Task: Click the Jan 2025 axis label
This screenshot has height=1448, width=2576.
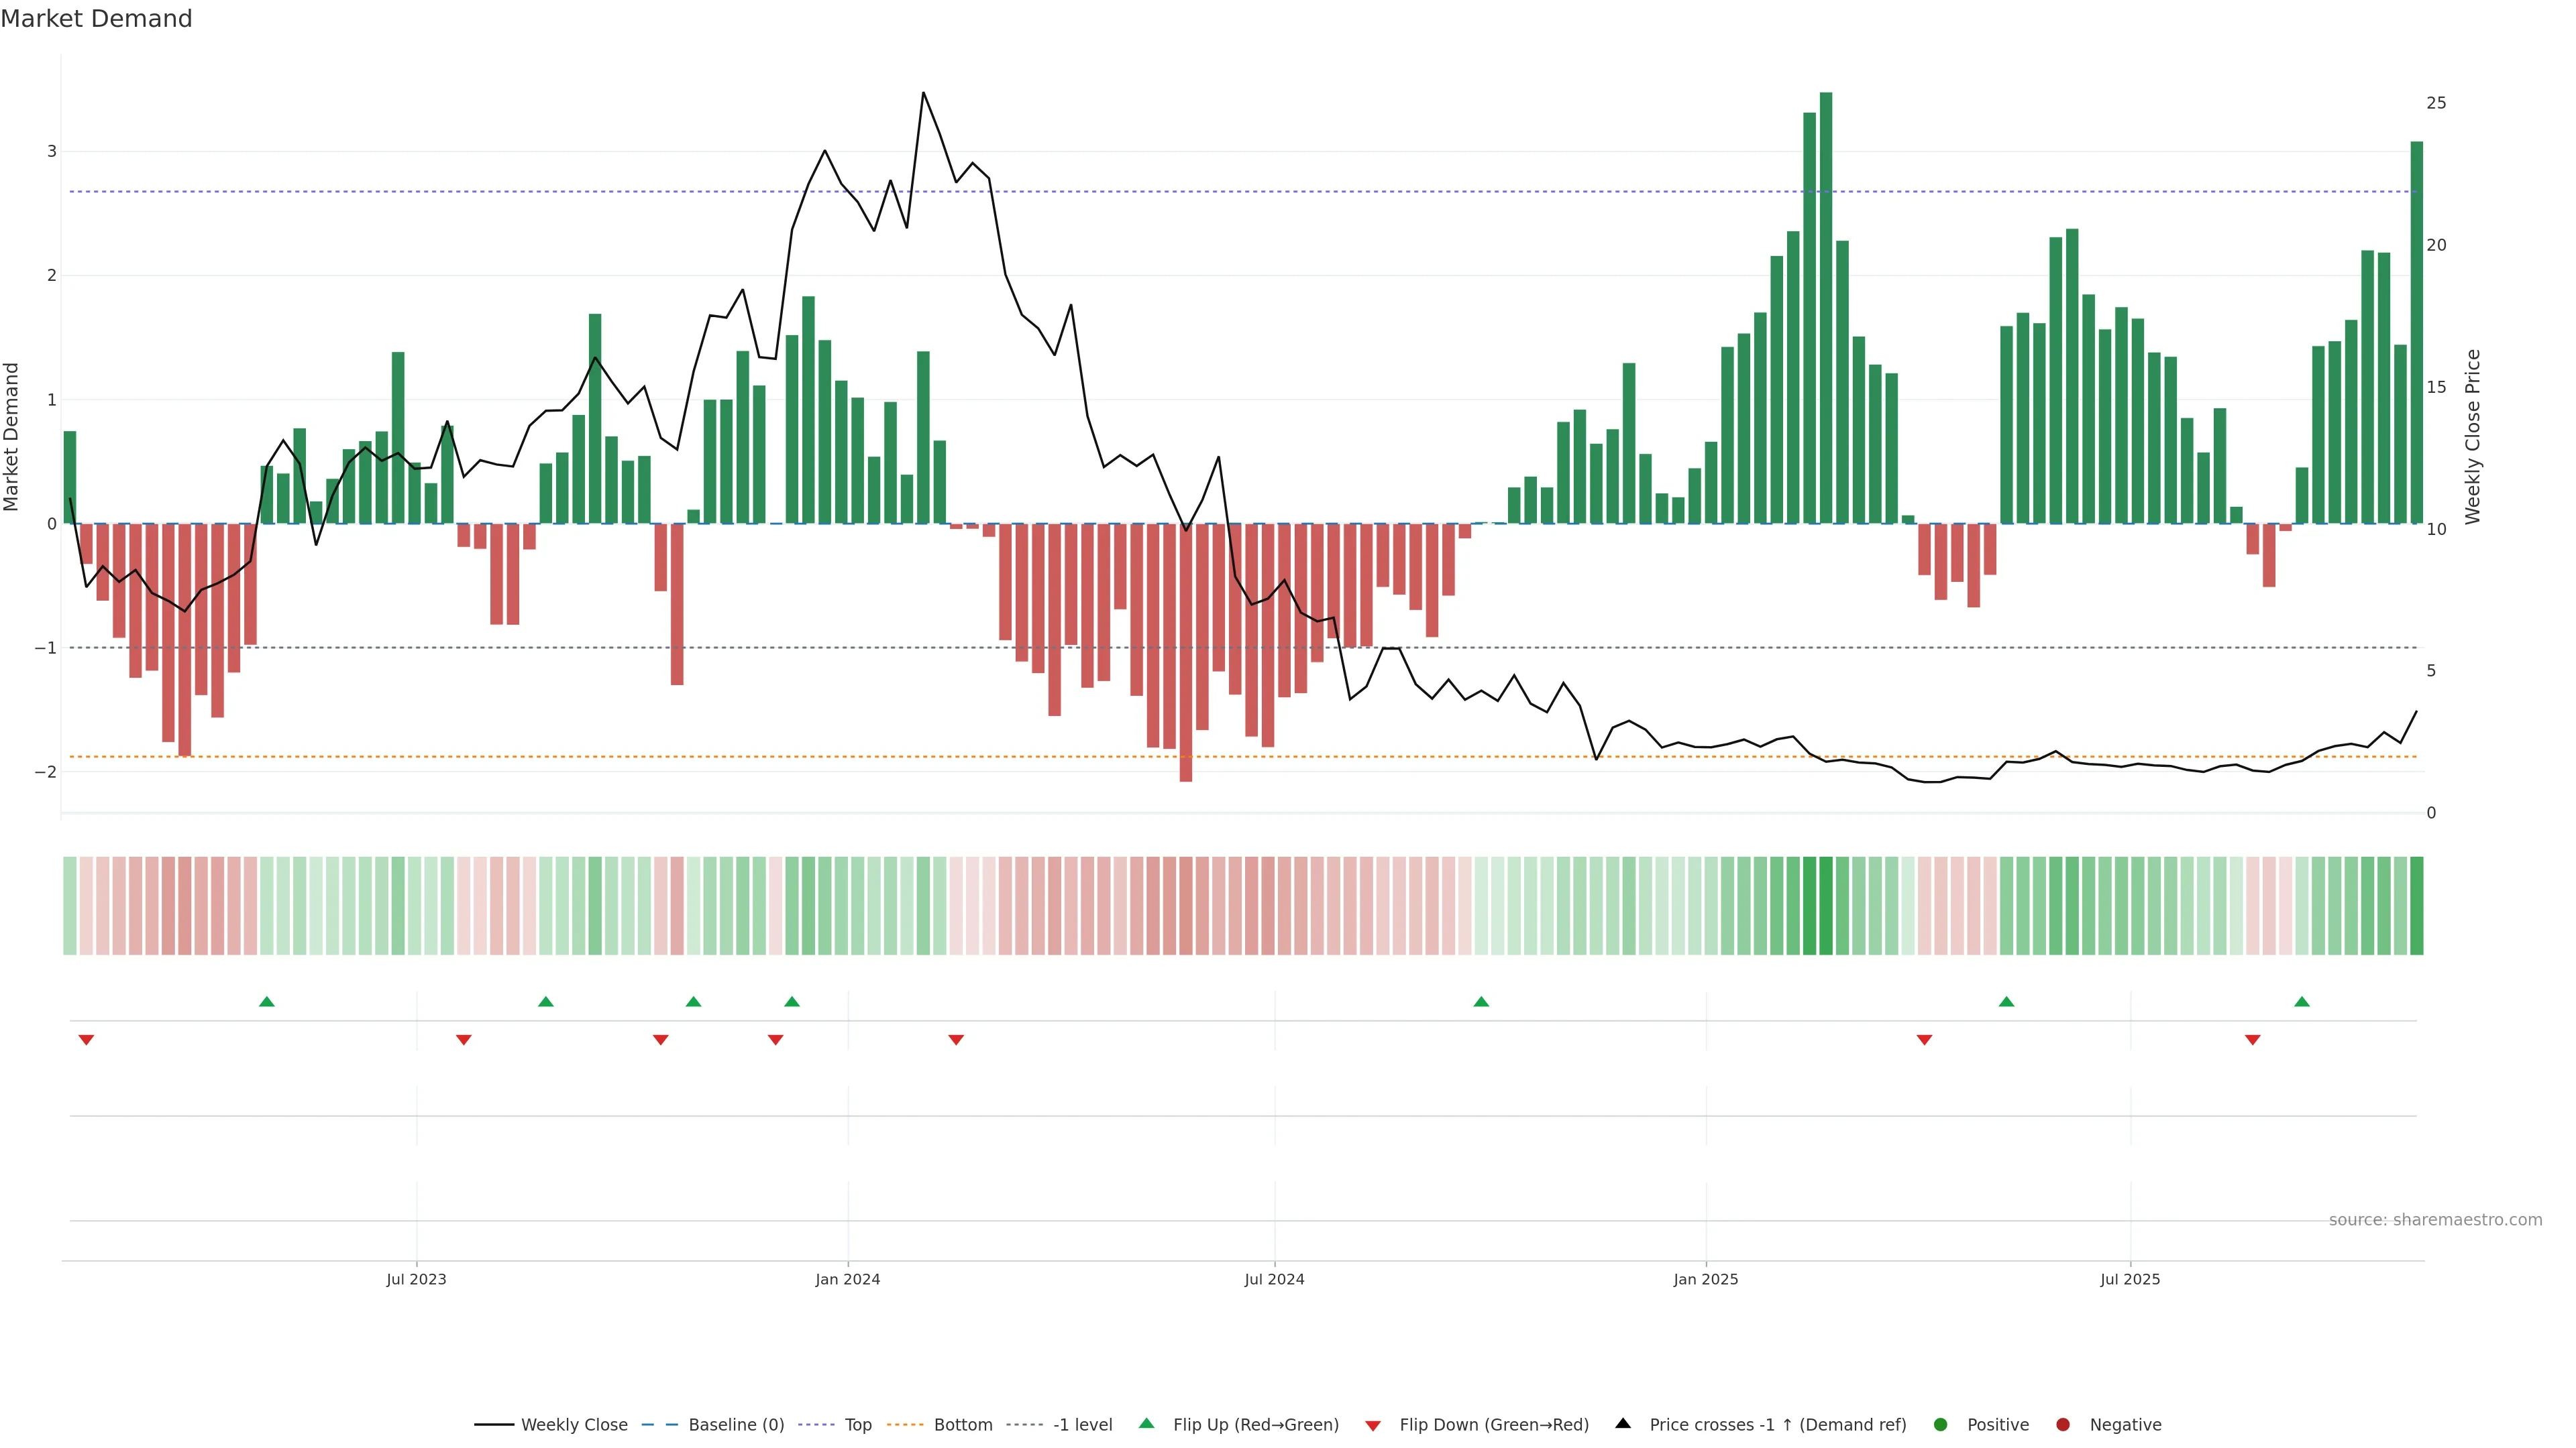Action: [x=1706, y=1279]
